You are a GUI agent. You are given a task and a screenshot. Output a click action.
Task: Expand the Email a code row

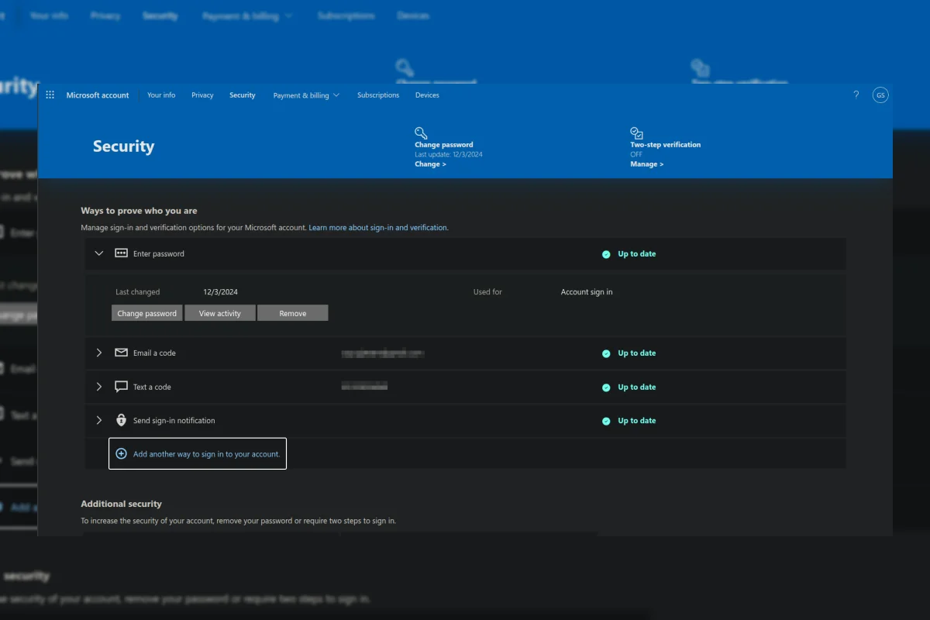pyautogui.click(x=98, y=353)
